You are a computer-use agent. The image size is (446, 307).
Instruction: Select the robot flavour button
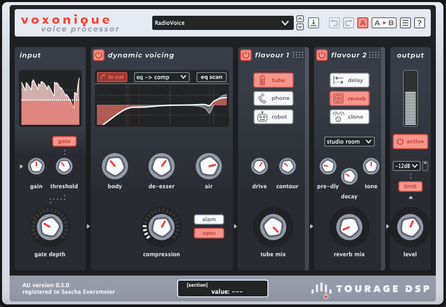(x=273, y=117)
